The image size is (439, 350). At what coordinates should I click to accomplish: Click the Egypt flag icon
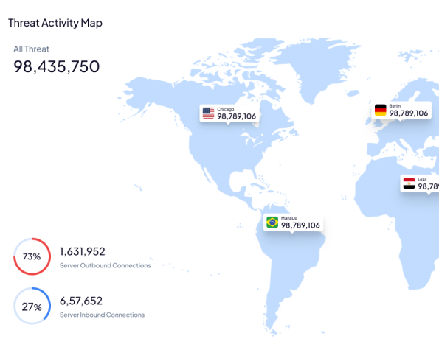(x=409, y=183)
